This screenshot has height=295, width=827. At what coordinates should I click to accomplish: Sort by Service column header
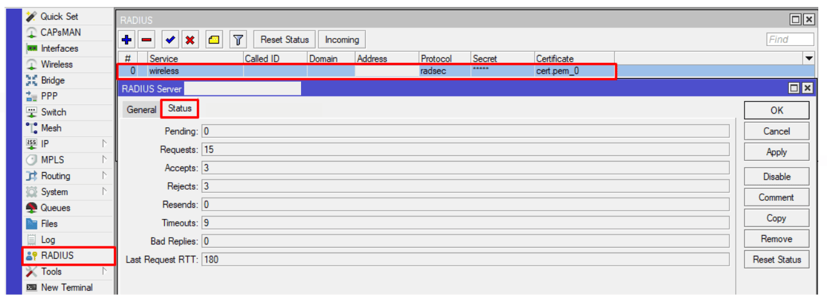coord(194,59)
